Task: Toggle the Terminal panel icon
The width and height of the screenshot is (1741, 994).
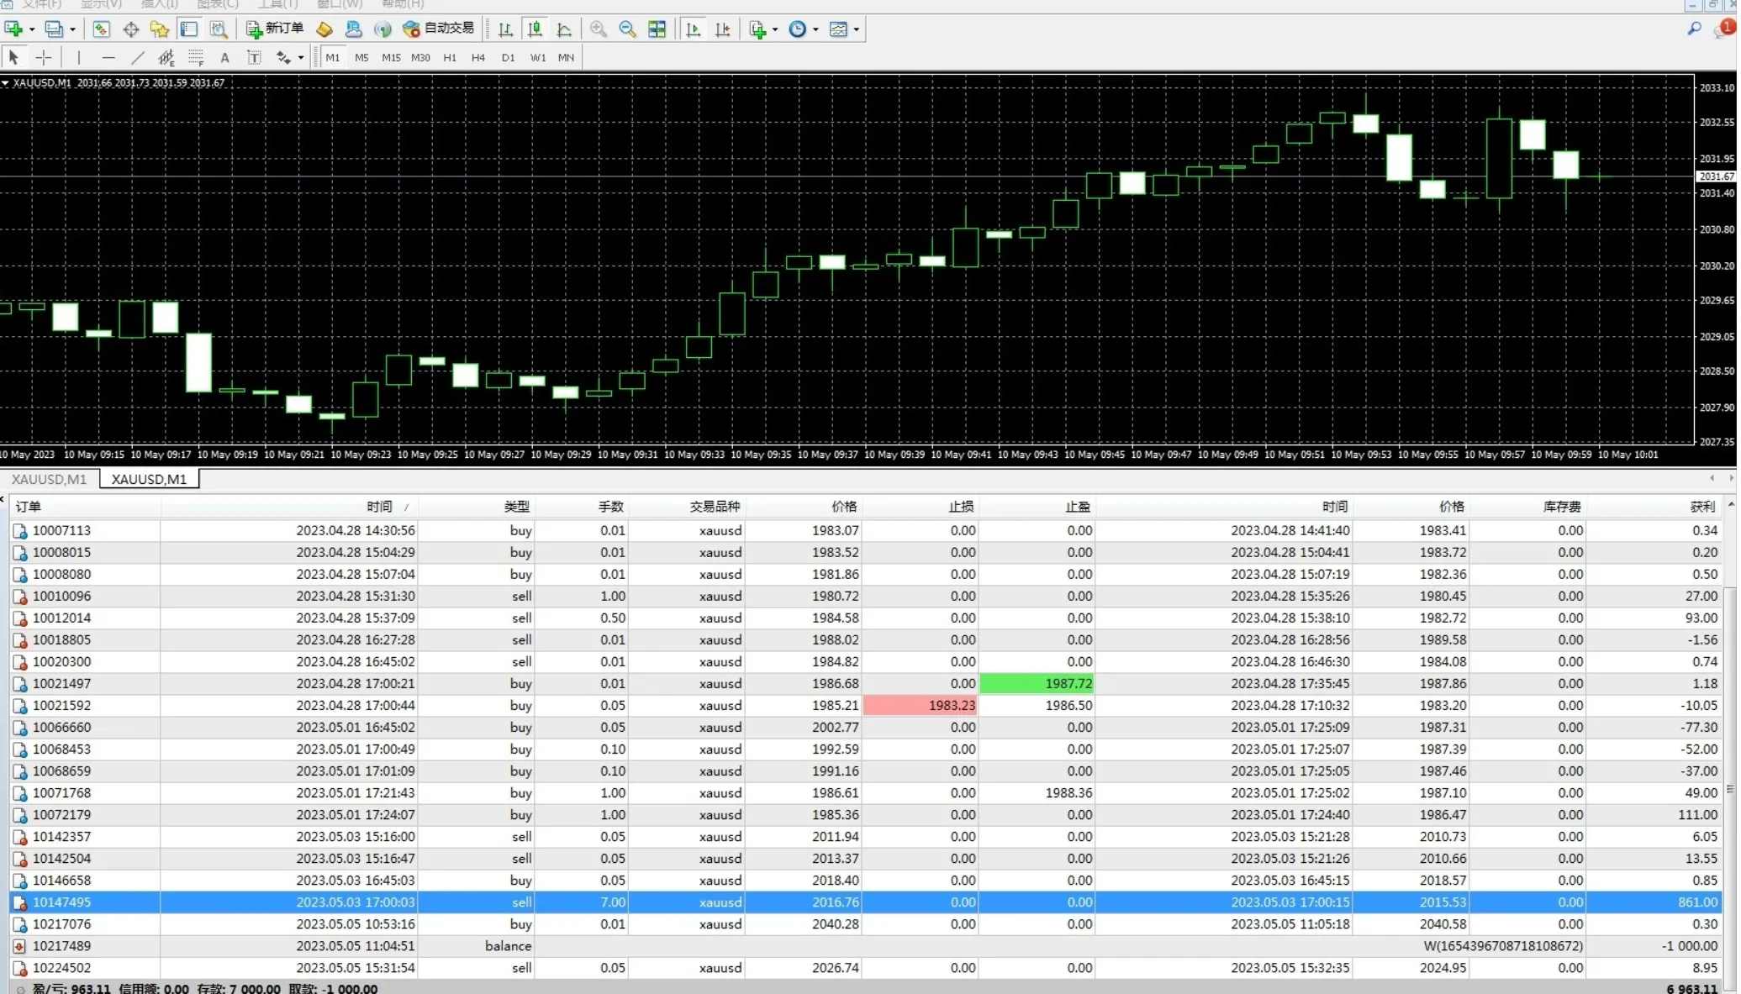Action: coord(189,29)
